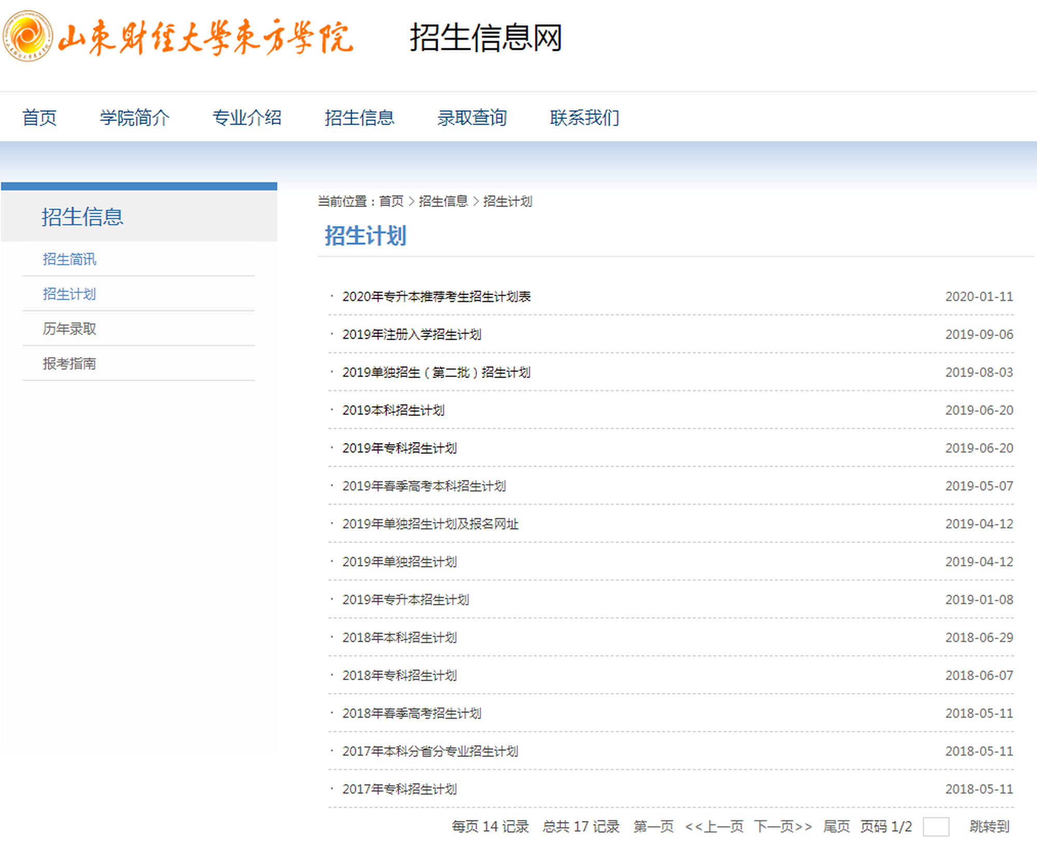Open 2017年专科招生计划 article

(x=400, y=789)
